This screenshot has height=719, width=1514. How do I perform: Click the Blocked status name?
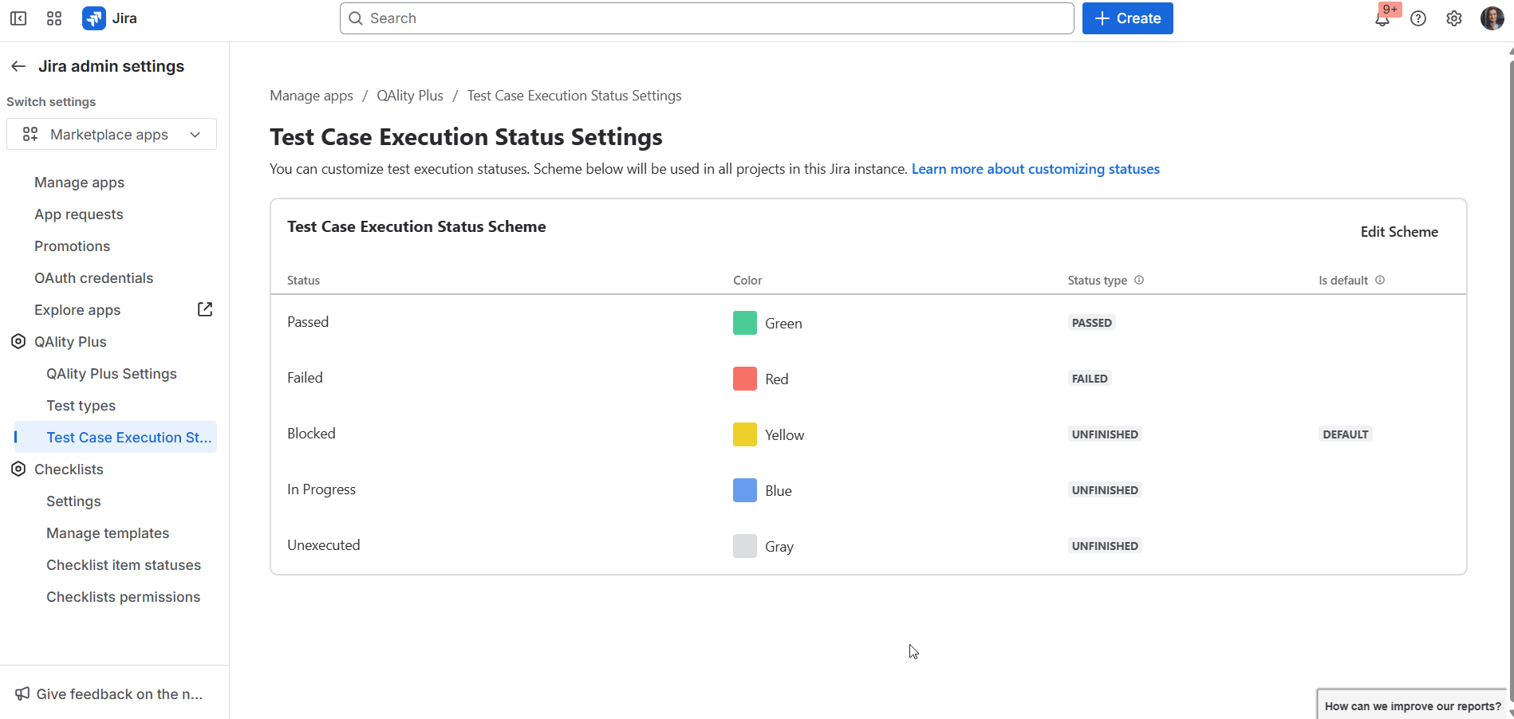(x=311, y=434)
